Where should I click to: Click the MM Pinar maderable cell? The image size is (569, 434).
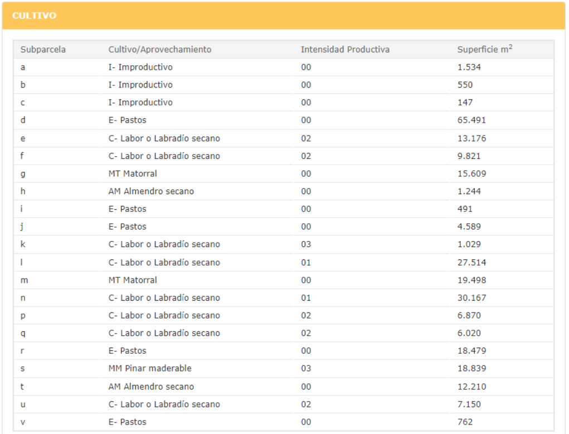(149, 369)
